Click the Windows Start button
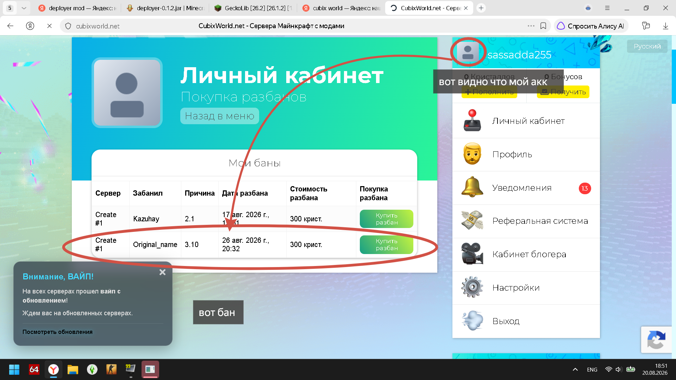Viewport: 676px width, 380px height. tap(14, 369)
